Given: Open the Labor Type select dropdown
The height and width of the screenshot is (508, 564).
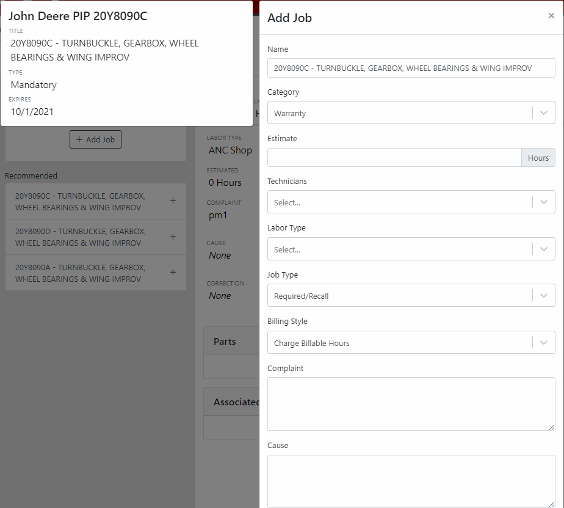Looking at the screenshot, I should (411, 249).
